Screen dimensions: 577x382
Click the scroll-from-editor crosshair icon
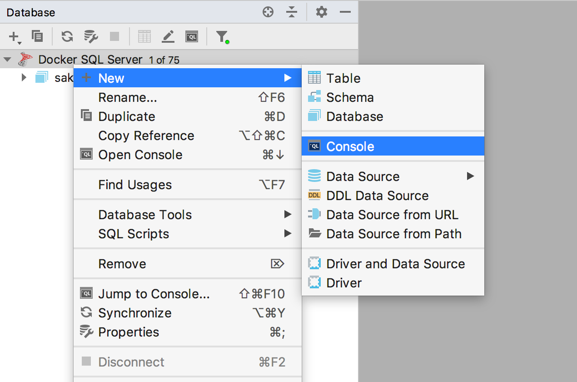click(268, 12)
